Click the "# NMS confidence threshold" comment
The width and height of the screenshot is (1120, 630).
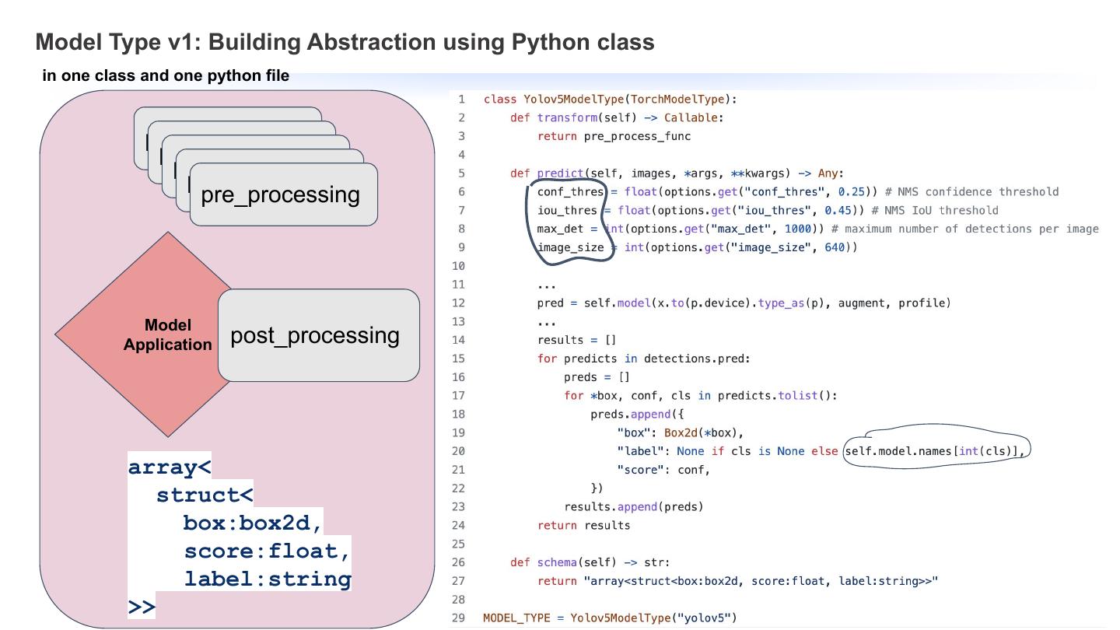[x=971, y=192]
